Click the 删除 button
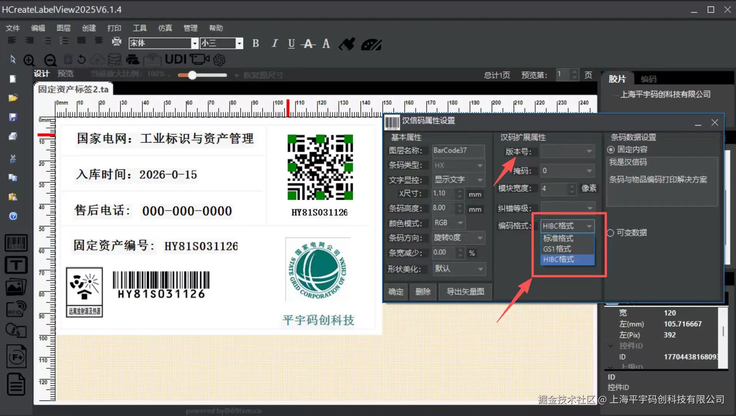736x416 pixels. pyautogui.click(x=423, y=292)
